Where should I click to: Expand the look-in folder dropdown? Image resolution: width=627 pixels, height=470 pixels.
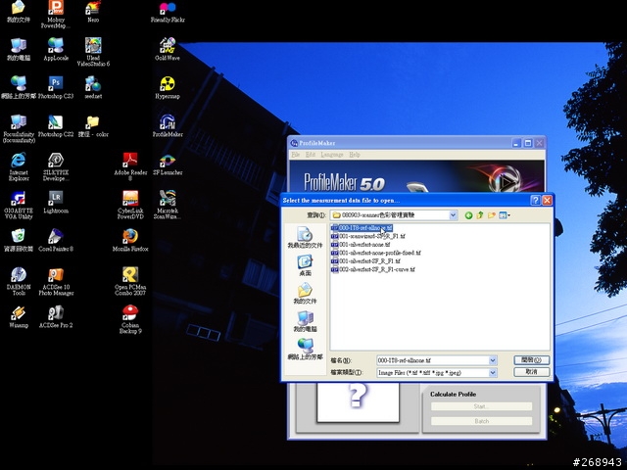(x=453, y=215)
